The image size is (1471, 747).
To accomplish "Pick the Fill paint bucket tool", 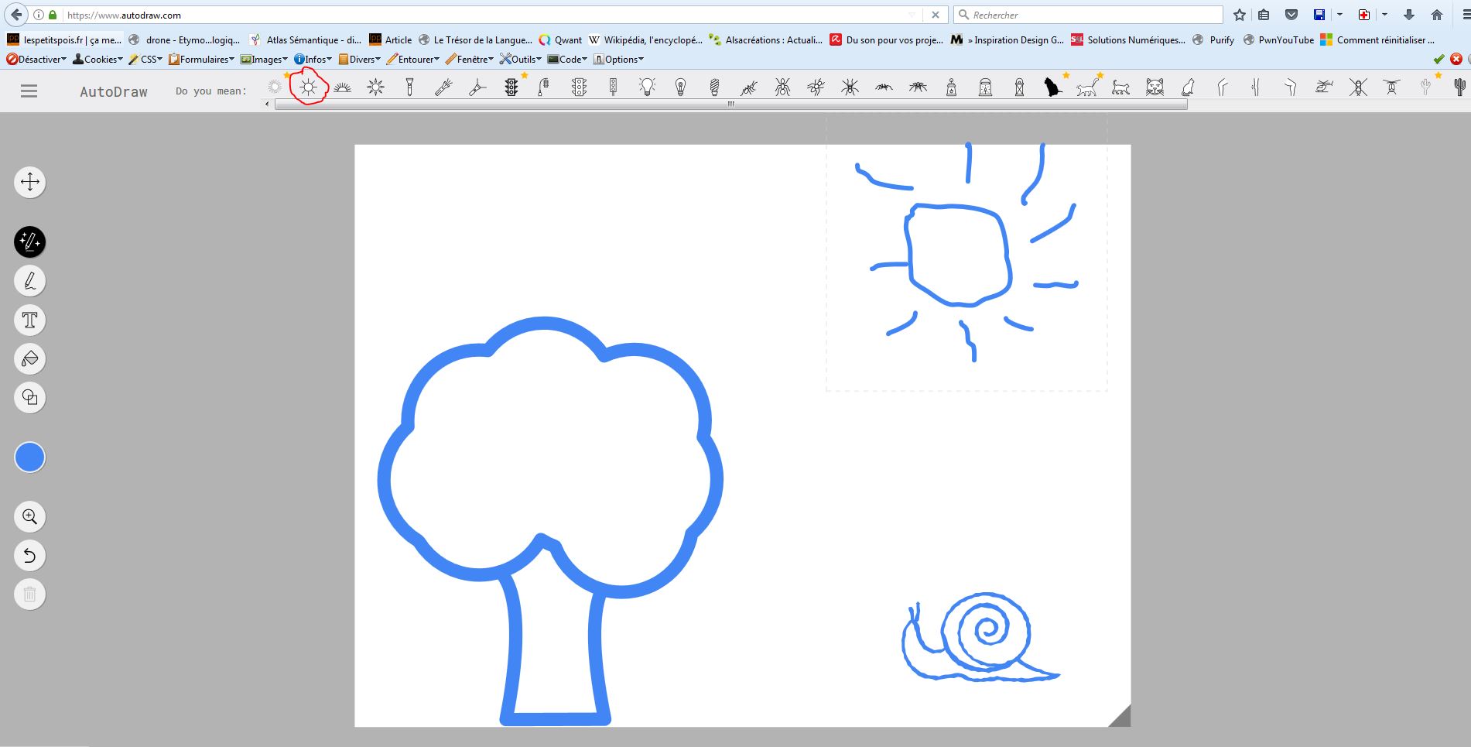I will coord(30,358).
